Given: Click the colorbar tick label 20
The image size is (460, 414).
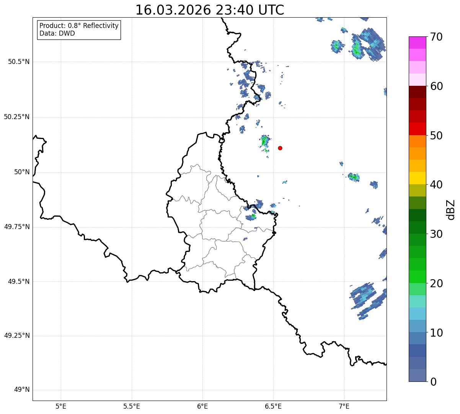Looking at the screenshot, I should (x=436, y=283).
